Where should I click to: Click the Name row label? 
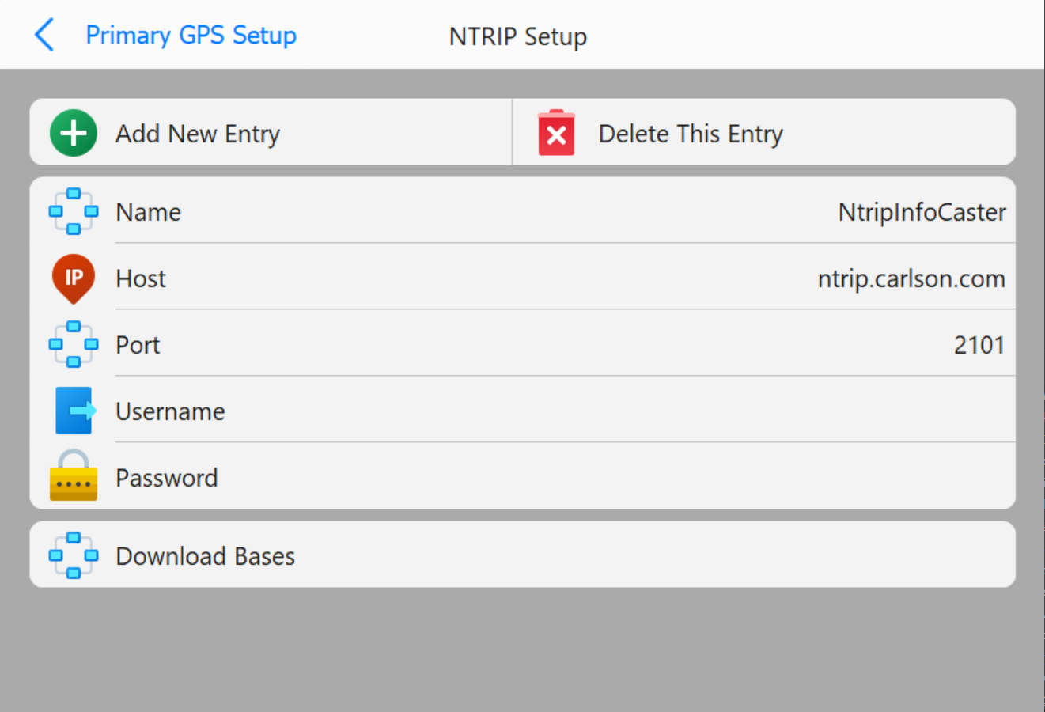click(149, 212)
